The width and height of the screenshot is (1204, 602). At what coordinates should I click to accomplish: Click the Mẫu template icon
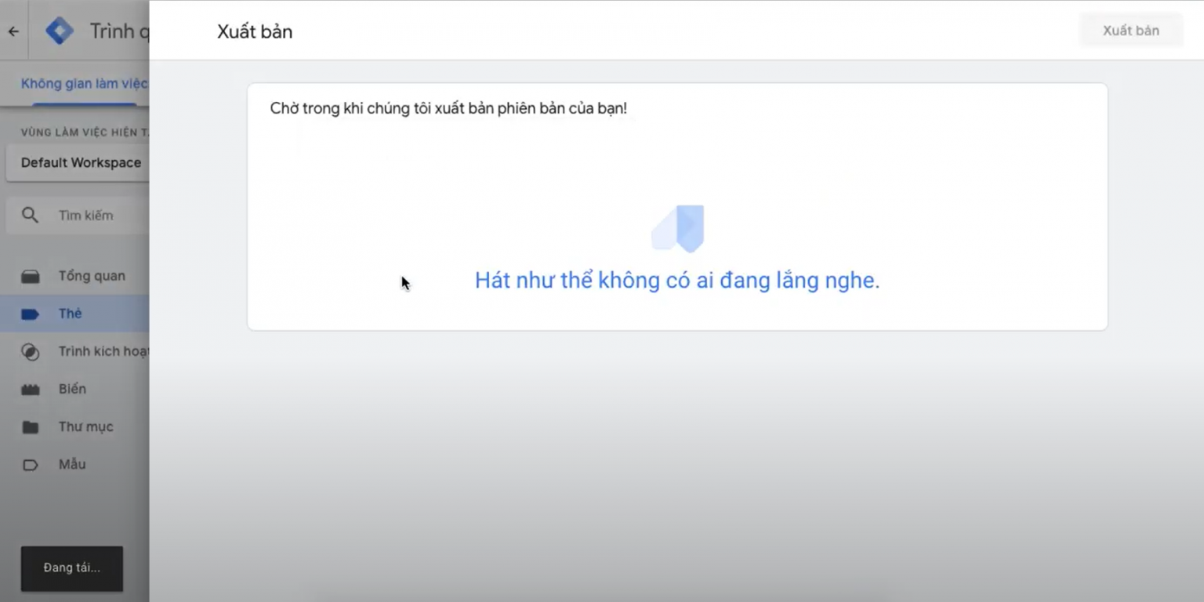30,465
